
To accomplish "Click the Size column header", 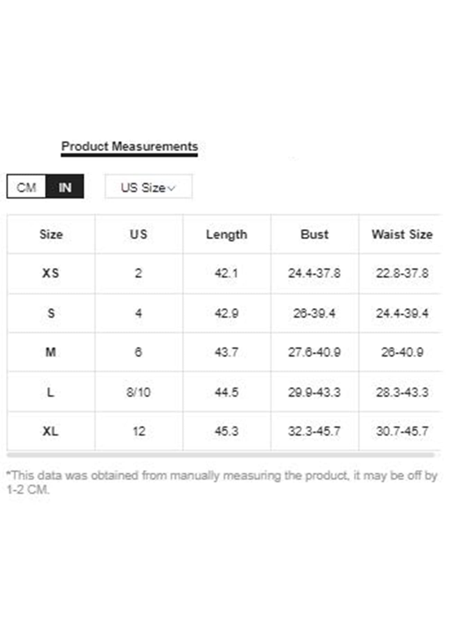I will (51, 234).
